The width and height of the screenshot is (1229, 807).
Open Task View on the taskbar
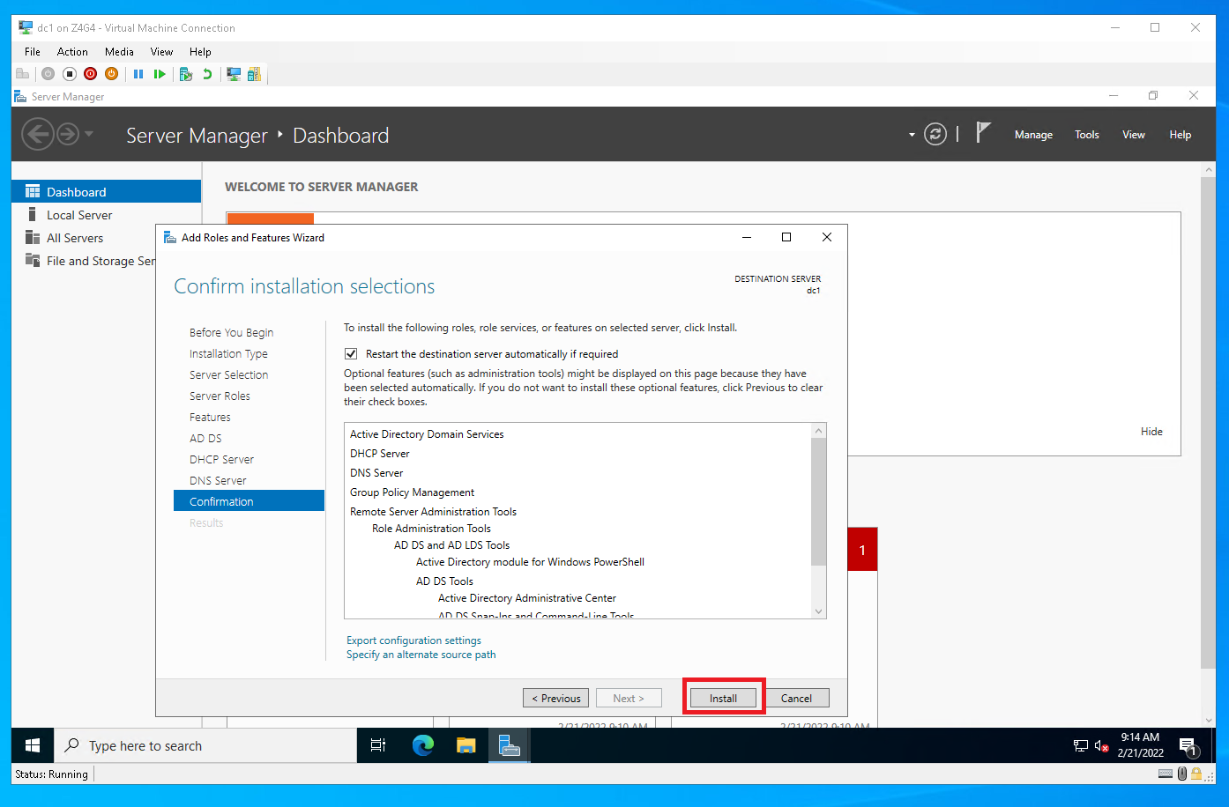pos(378,745)
